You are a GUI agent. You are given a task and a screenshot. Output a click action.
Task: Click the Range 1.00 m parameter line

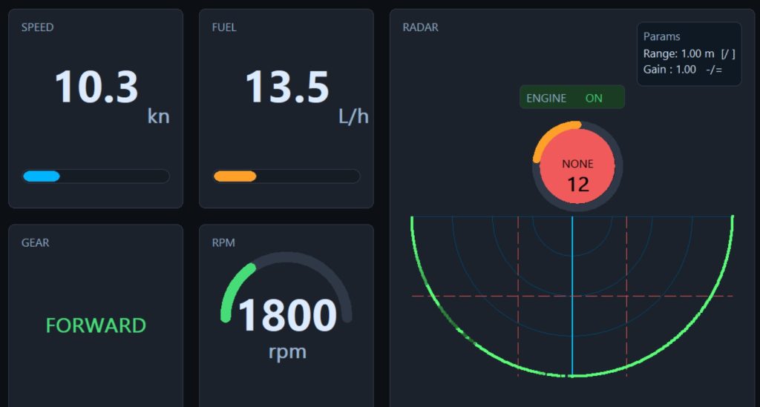click(x=689, y=54)
